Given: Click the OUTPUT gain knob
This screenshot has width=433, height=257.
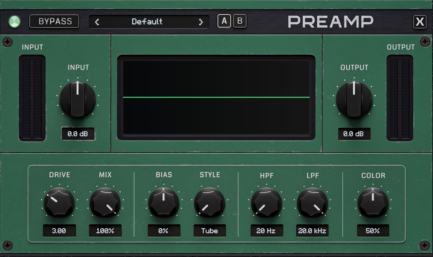Looking at the screenshot, I should (354, 99).
